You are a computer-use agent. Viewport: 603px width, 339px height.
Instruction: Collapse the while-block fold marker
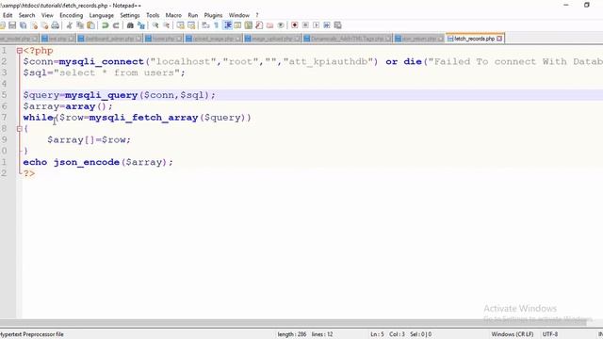coord(19,129)
